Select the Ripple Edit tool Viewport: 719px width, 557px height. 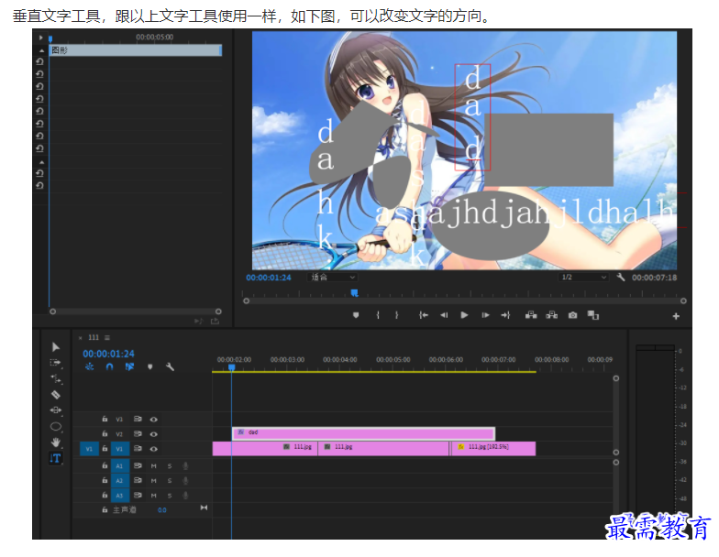[x=56, y=379]
